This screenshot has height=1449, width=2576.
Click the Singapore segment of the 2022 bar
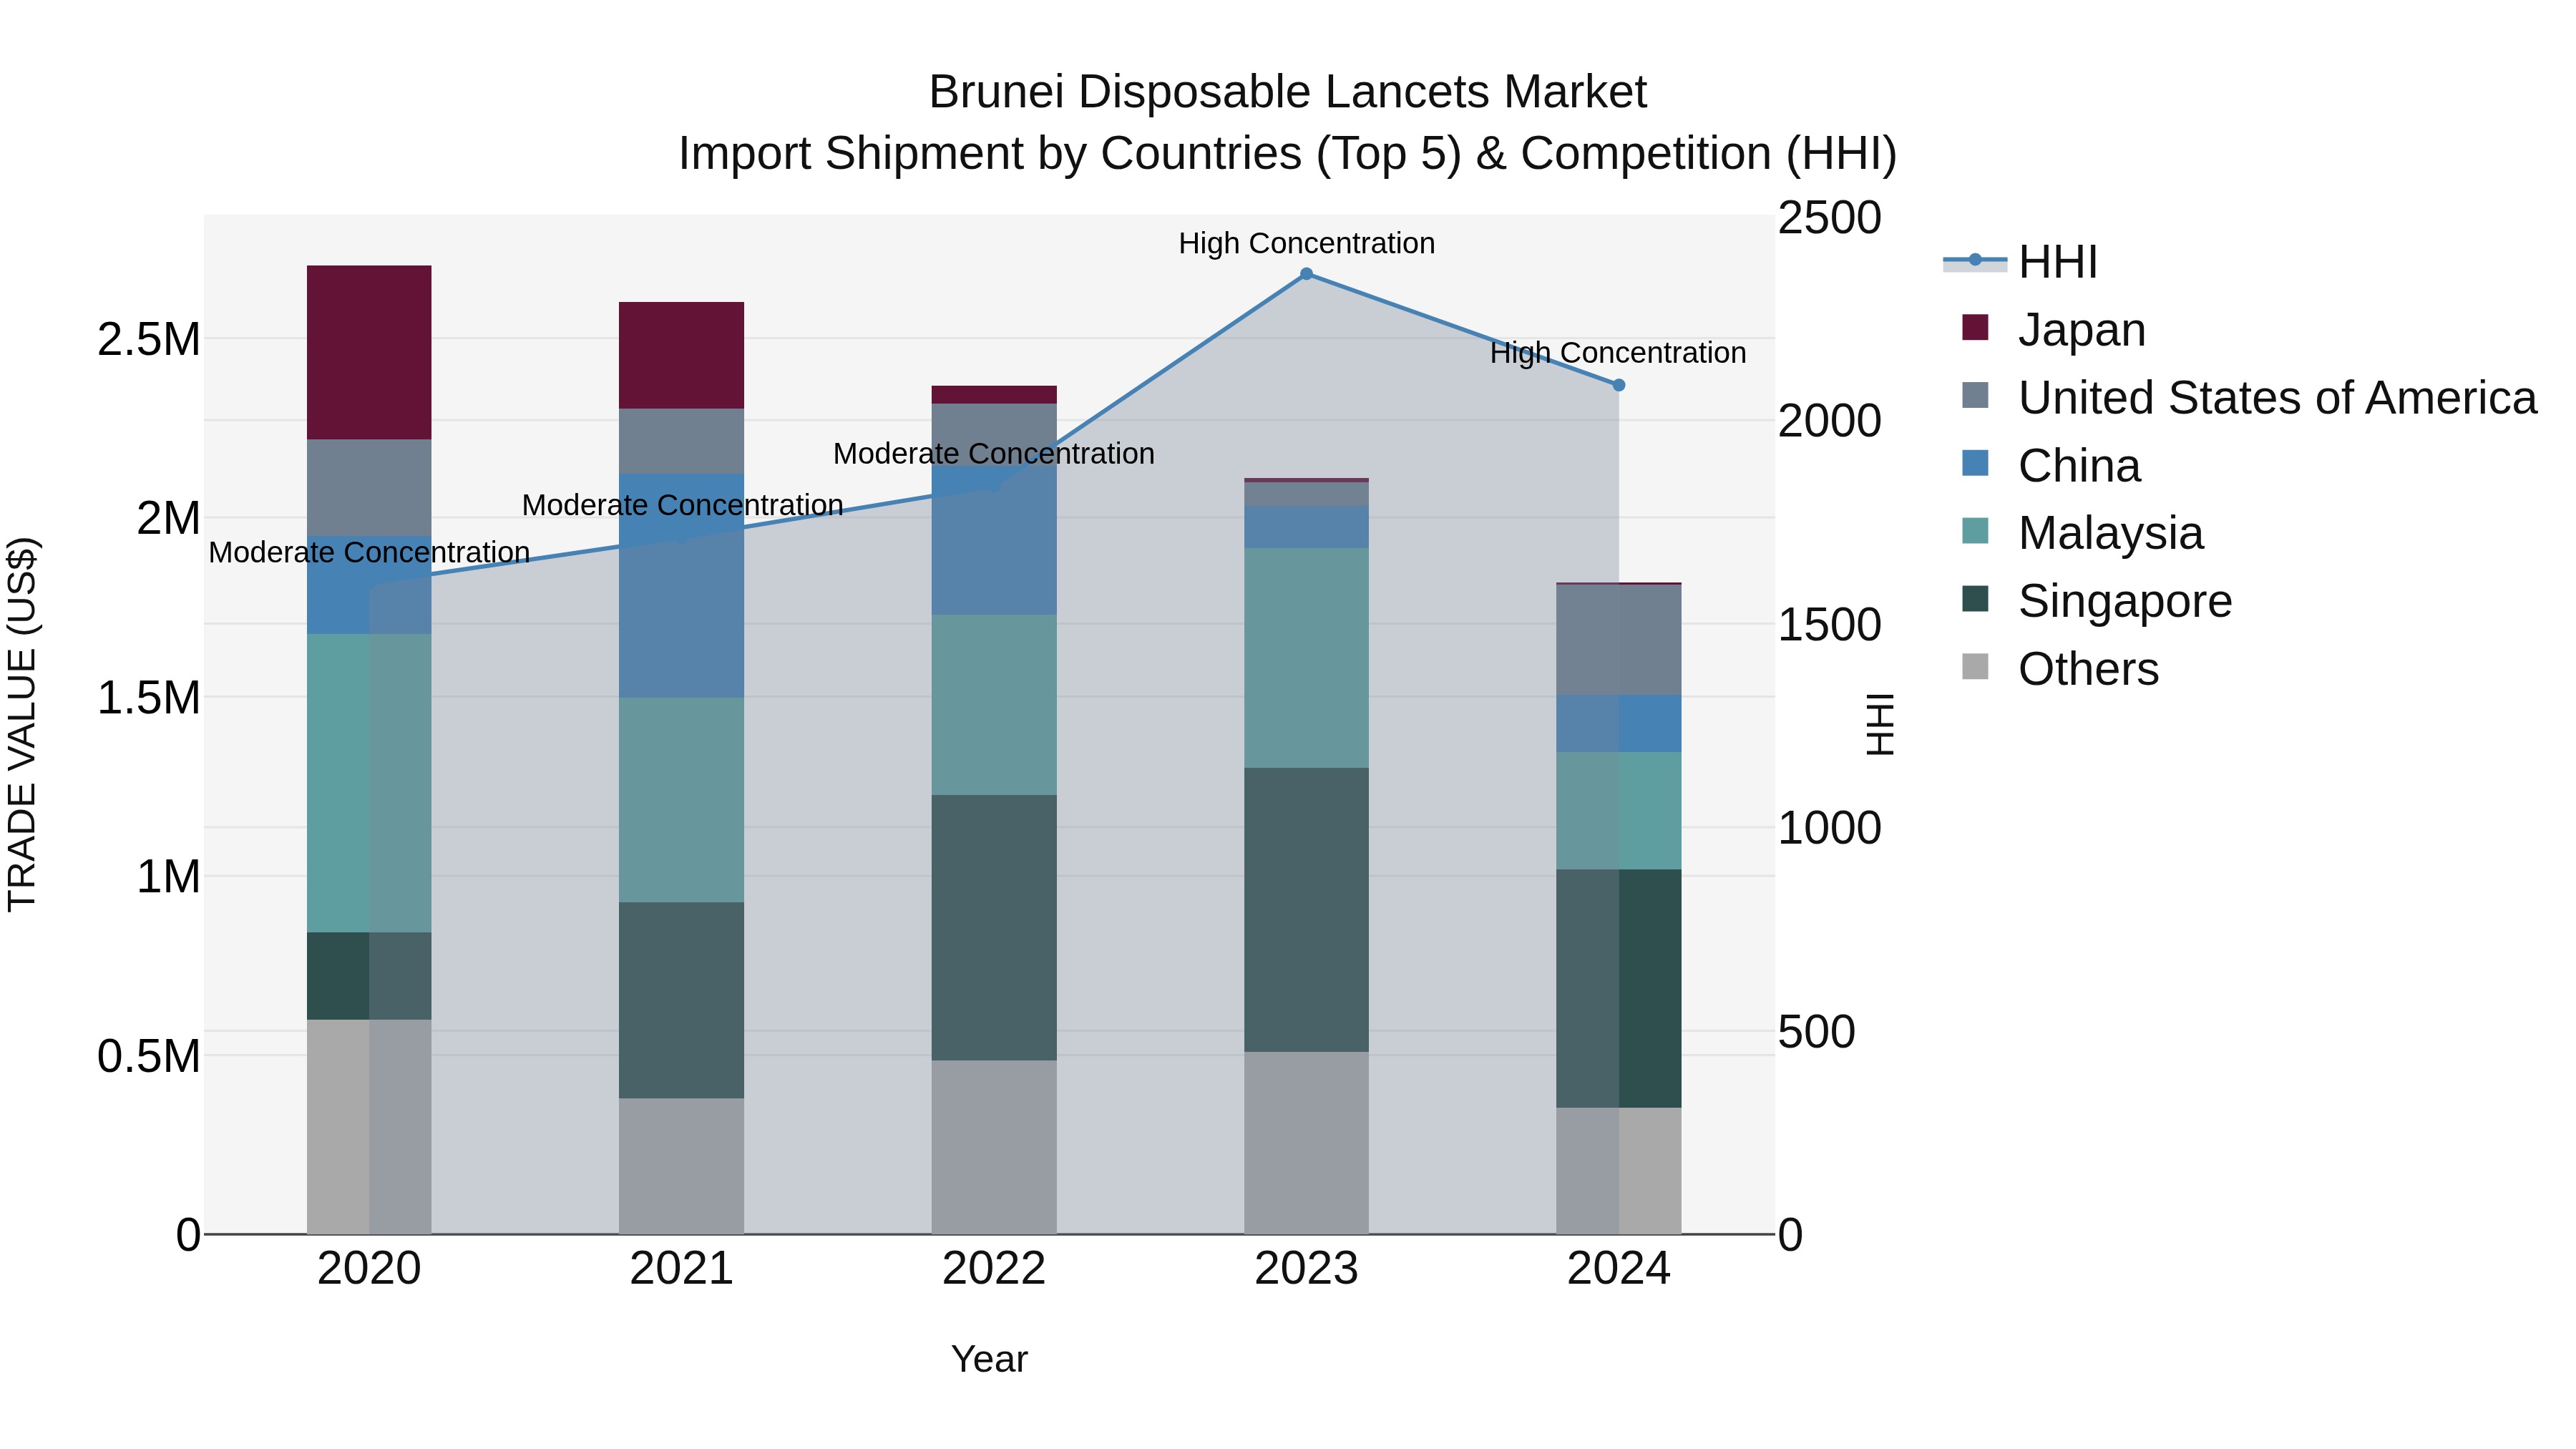(994, 928)
